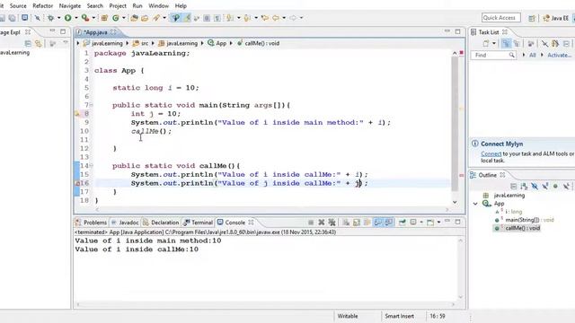Remove all terminated launches double-X icon

pyautogui.click(x=332, y=223)
